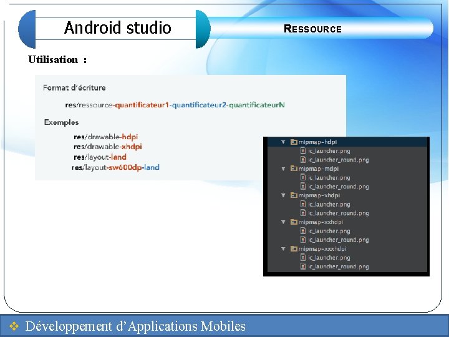Select ic_launcher_round.png name in mipmap-xxhdpi

[x=338, y=240]
